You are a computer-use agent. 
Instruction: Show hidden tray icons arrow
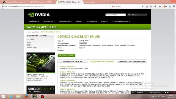pyautogui.click(x=150, y=97)
